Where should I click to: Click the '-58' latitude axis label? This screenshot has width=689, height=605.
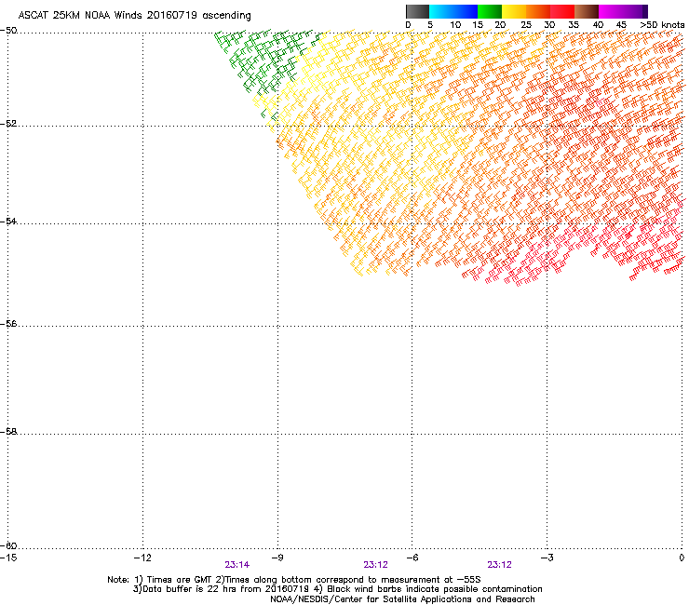click(8, 432)
